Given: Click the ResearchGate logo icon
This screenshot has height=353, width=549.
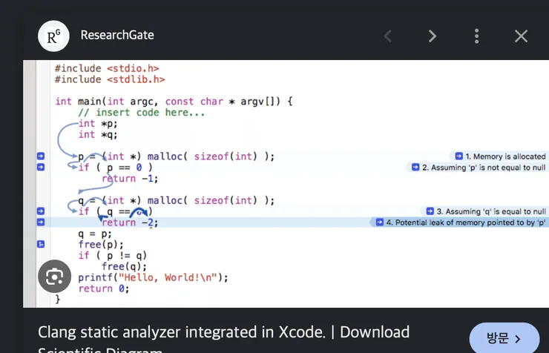Looking at the screenshot, I should (x=53, y=36).
